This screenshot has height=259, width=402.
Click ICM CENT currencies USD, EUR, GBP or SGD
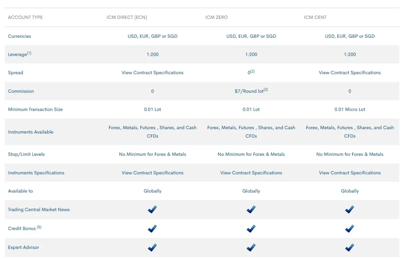tap(350, 36)
